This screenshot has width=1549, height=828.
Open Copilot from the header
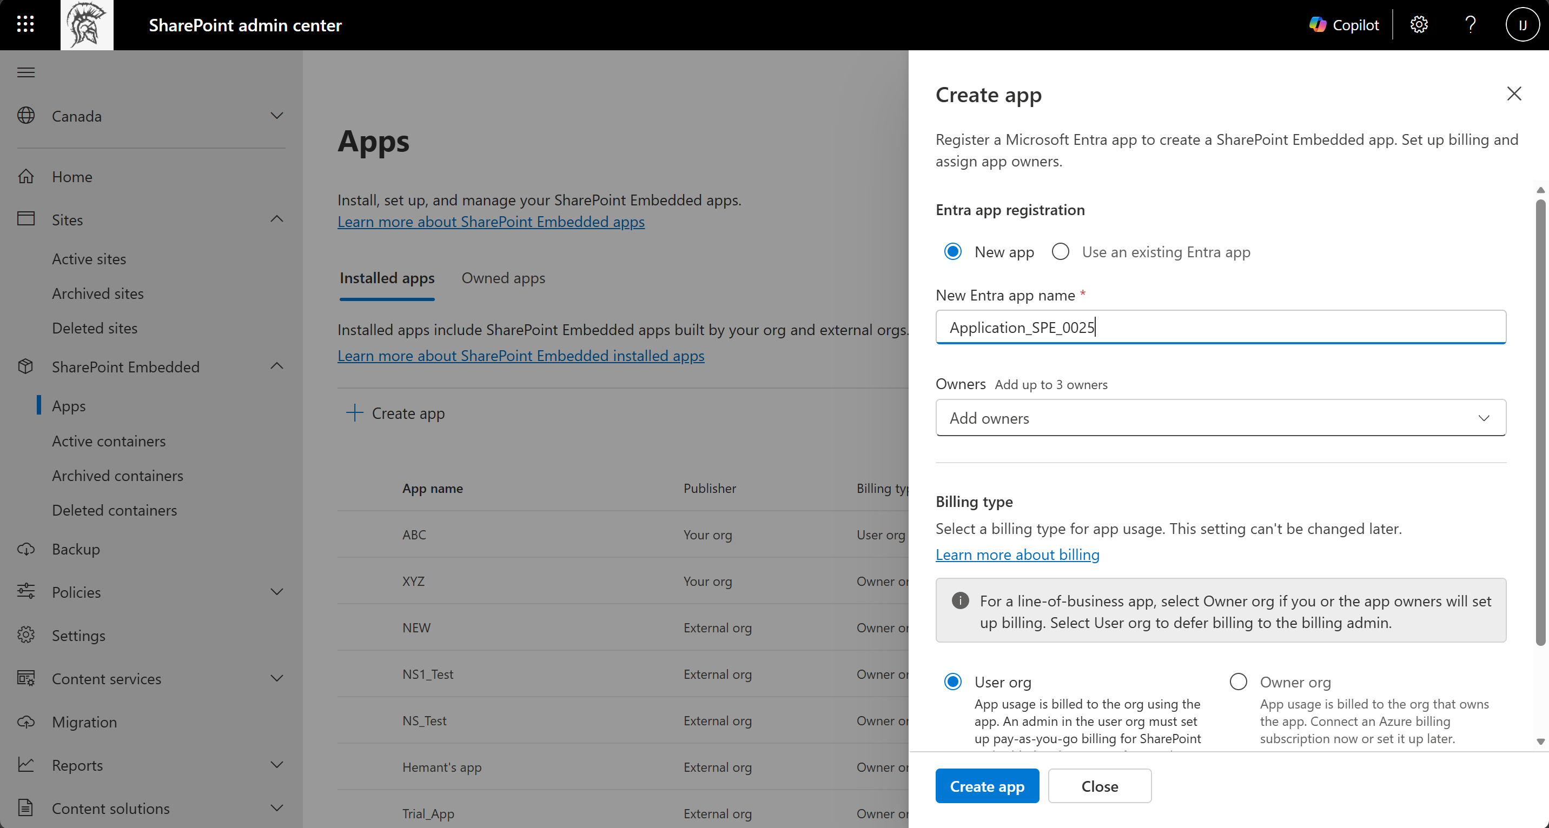(x=1343, y=25)
